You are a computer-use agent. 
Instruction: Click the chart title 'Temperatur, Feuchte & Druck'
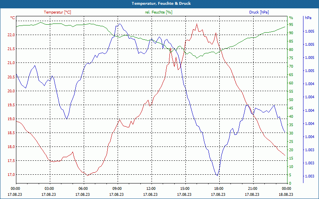point(161,4)
